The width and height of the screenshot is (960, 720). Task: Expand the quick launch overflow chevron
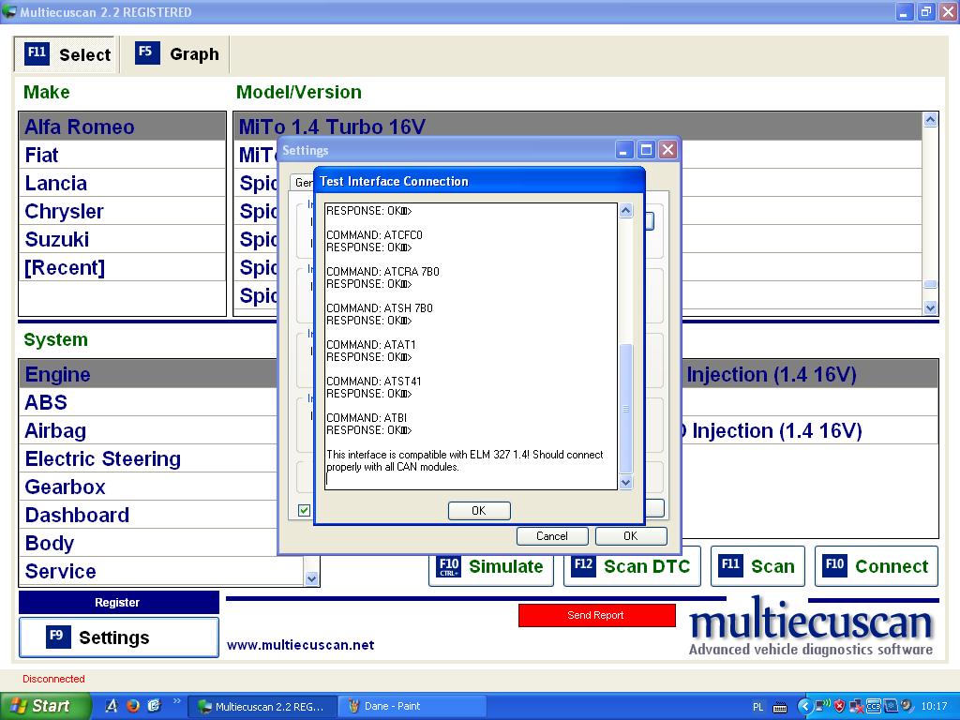coord(176,701)
